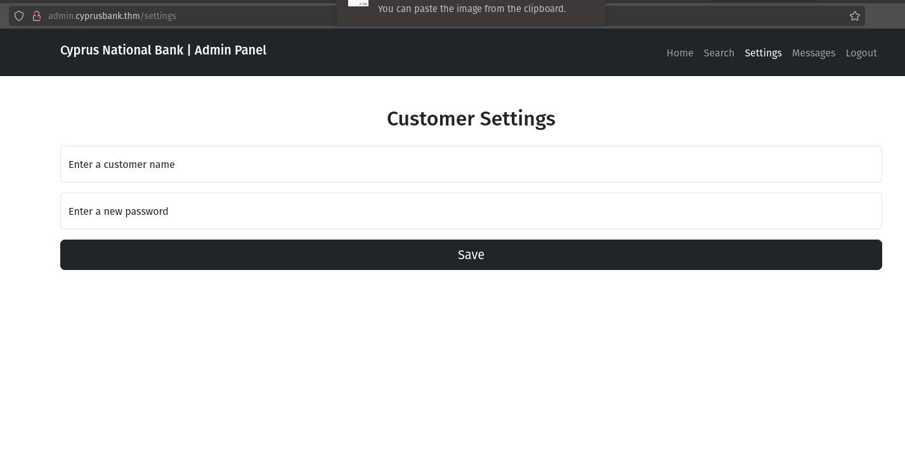
Task: Click the '/settings' path in the URL
Action: click(159, 16)
